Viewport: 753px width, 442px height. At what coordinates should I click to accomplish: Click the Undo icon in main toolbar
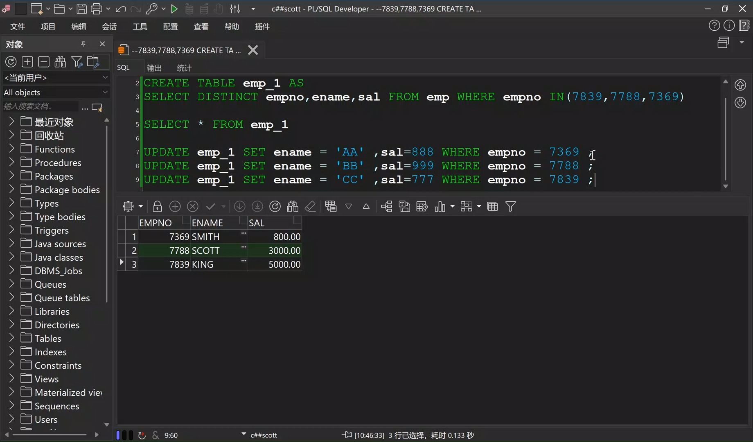(120, 9)
